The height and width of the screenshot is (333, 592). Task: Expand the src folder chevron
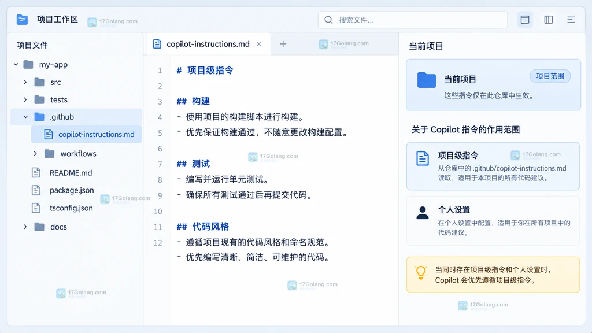[x=25, y=82]
